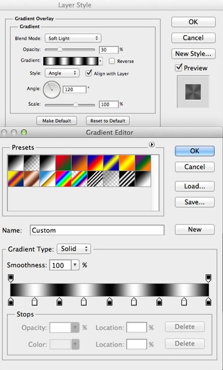This screenshot has width=223, height=370.
Task: Open the Blend Mode dropdown
Action: 73,38
